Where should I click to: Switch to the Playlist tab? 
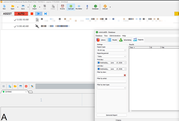point(112,40)
